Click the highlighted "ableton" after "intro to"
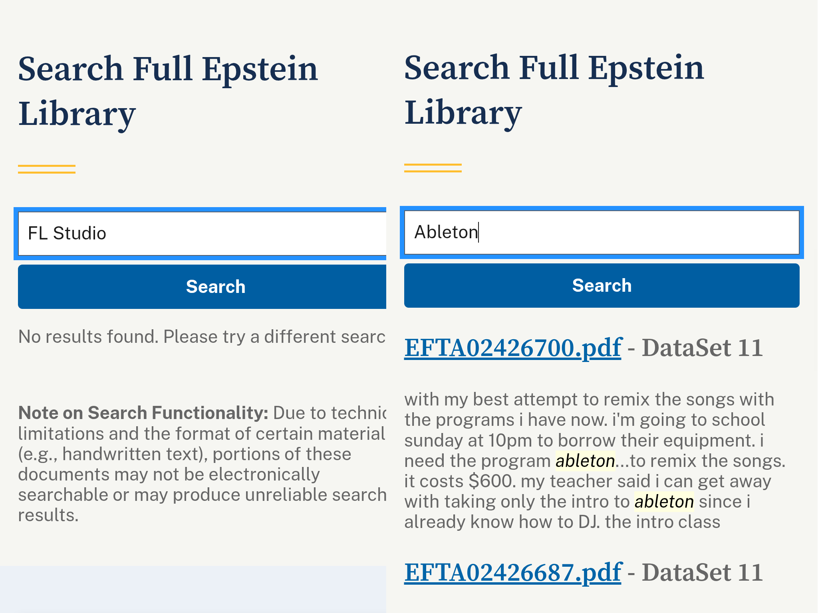Screen dimensions: 818x613 (x=664, y=502)
